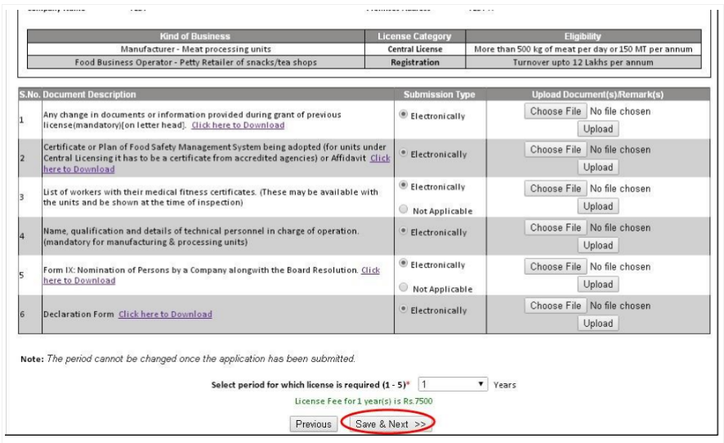724x443 pixels.
Task: Go back using the Previous button
Action: point(313,424)
